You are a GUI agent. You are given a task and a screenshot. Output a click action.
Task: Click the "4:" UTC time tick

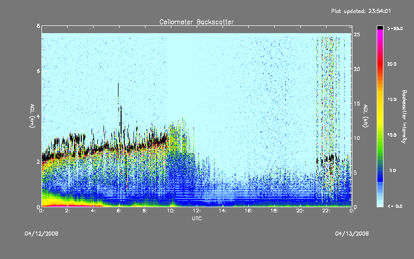[x=93, y=211]
